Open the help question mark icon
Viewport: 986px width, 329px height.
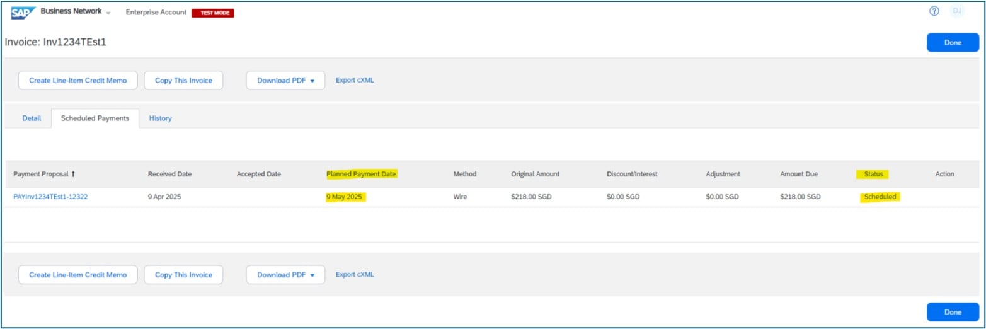coord(934,11)
